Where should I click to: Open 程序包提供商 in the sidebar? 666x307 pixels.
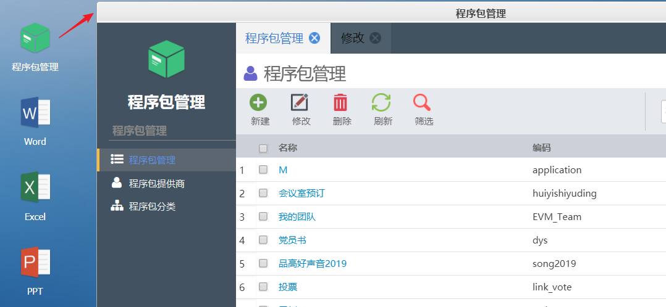tap(156, 183)
